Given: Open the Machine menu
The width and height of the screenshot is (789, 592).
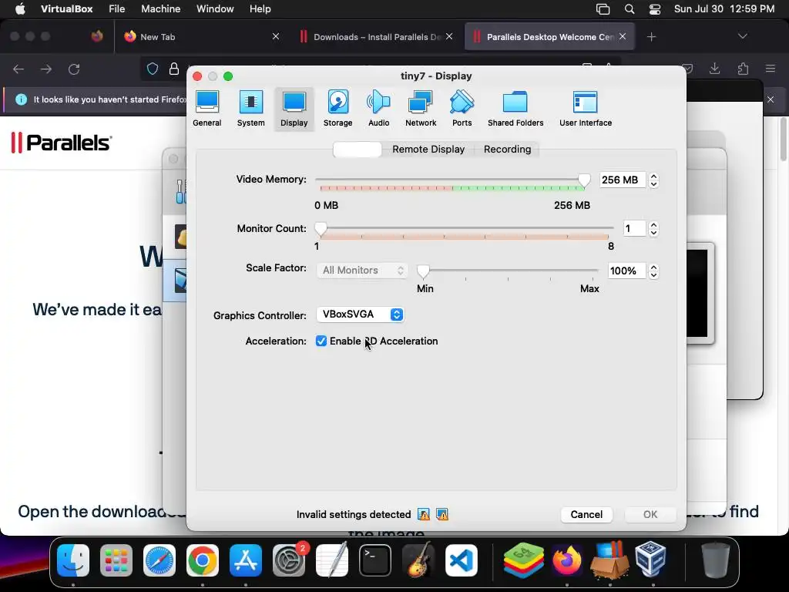Looking at the screenshot, I should [x=160, y=9].
